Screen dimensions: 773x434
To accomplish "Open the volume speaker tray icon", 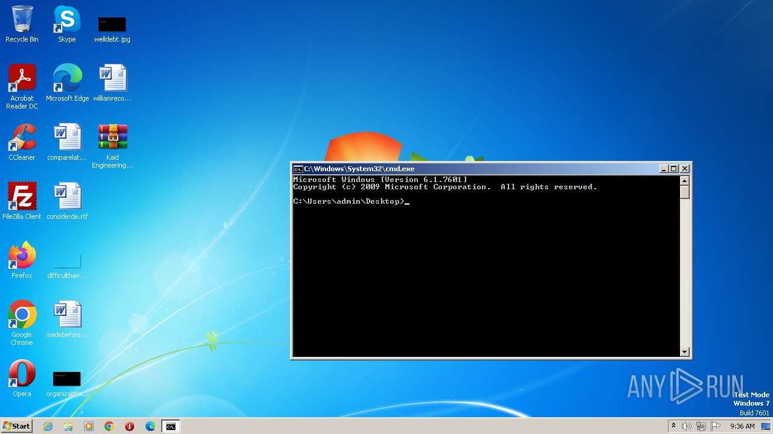I will [x=687, y=426].
